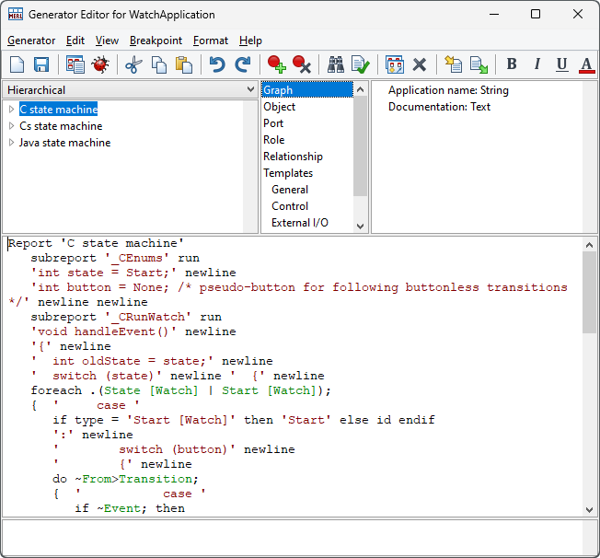Click the '_CRunWatch' subreport text

point(148,317)
